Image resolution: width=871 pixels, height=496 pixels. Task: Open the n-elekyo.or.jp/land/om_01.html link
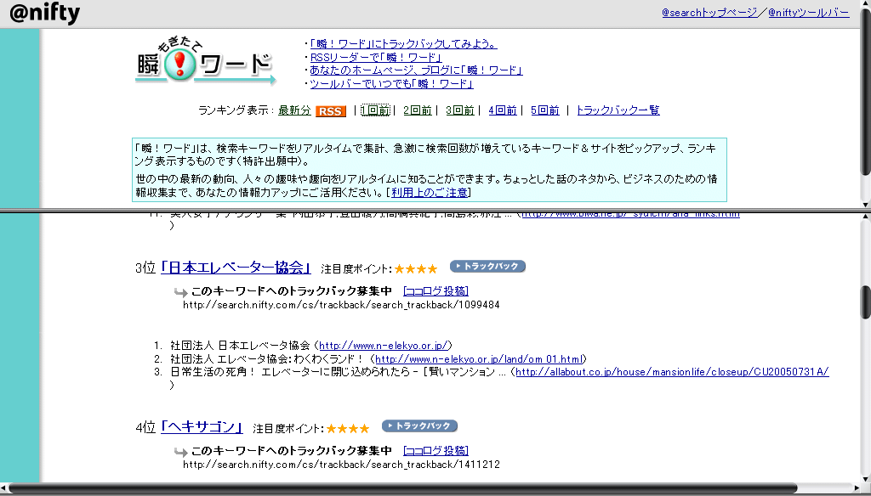[x=479, y=359]
